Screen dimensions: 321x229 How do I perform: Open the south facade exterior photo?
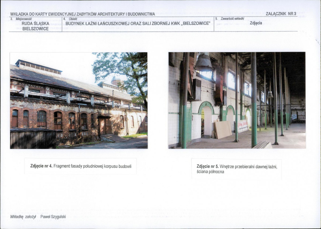79,100
